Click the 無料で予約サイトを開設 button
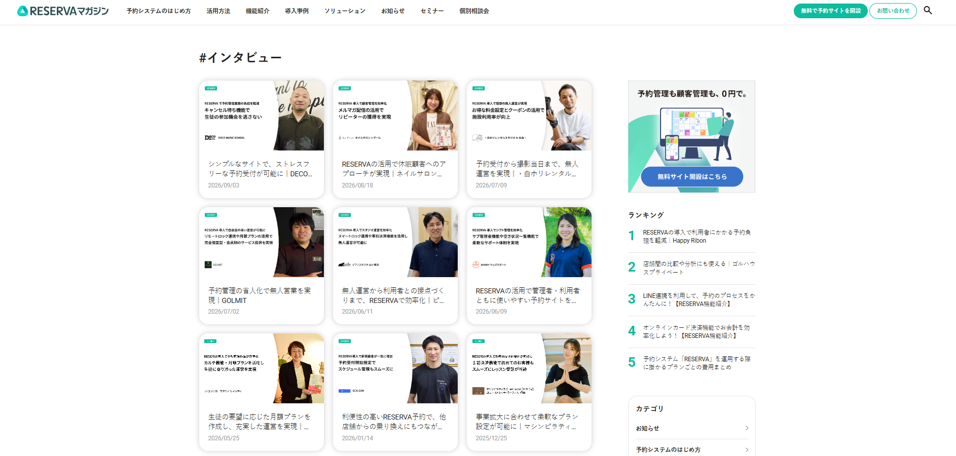Viewport: 956px width, 456px height. (x=830, y=11)
